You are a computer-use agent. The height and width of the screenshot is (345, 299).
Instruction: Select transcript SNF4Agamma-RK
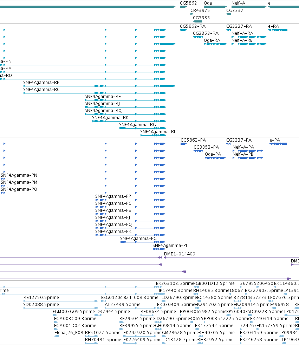pyautogui.click(x=110, y=118)
